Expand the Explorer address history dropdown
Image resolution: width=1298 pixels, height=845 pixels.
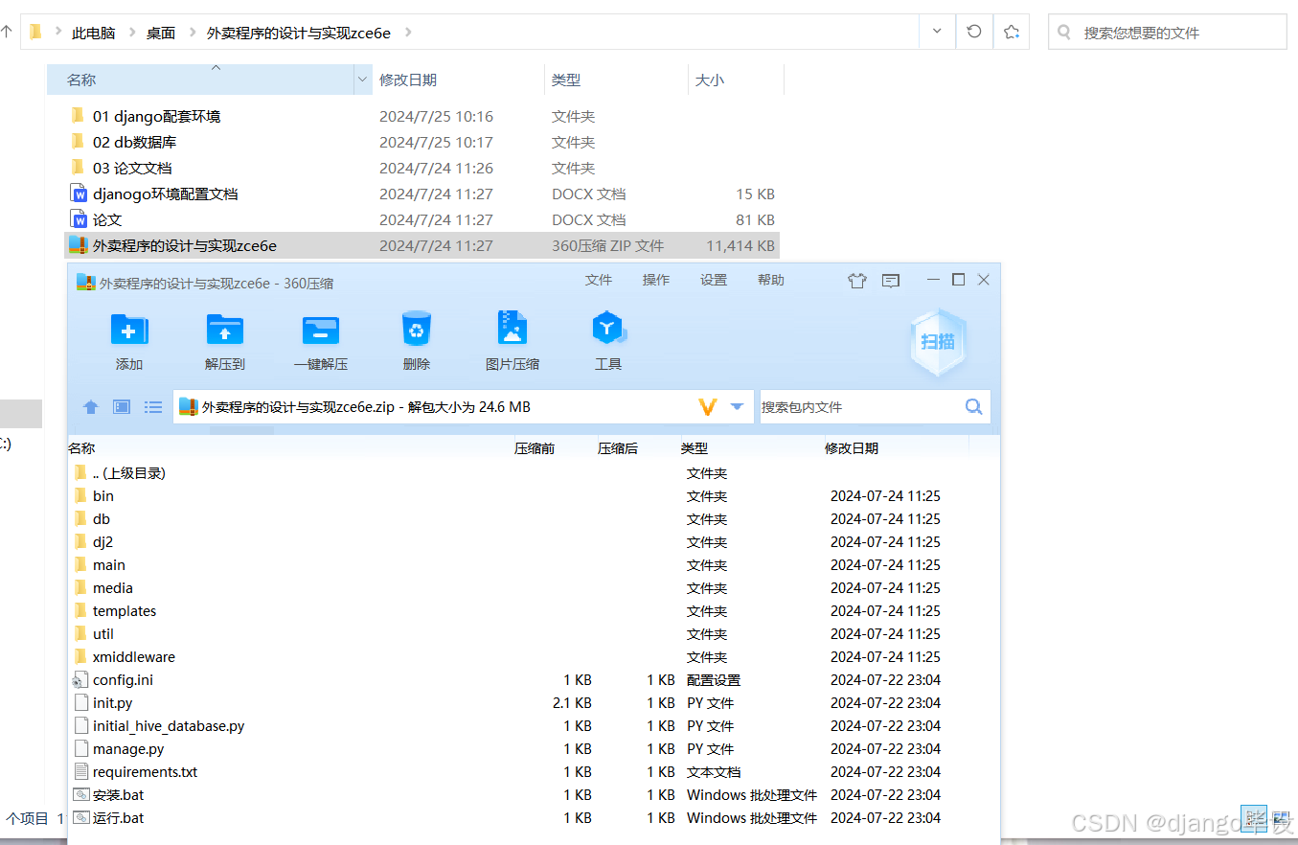click(936, 32)
